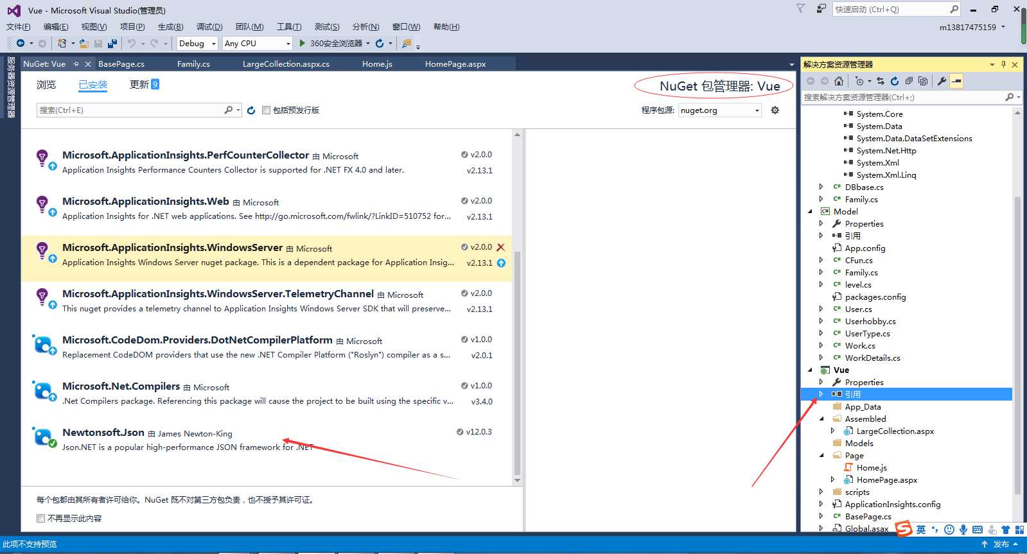Switch to the 更新 NuGet tab
This screenshot has width=1027, height=554.
tap(139, 85)
